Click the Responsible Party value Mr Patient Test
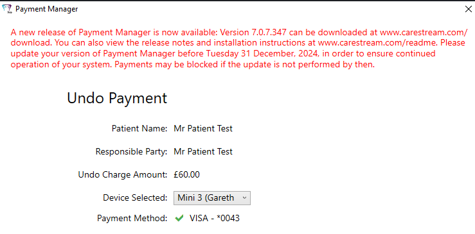The image size is (475, 234). pos(203,151)
